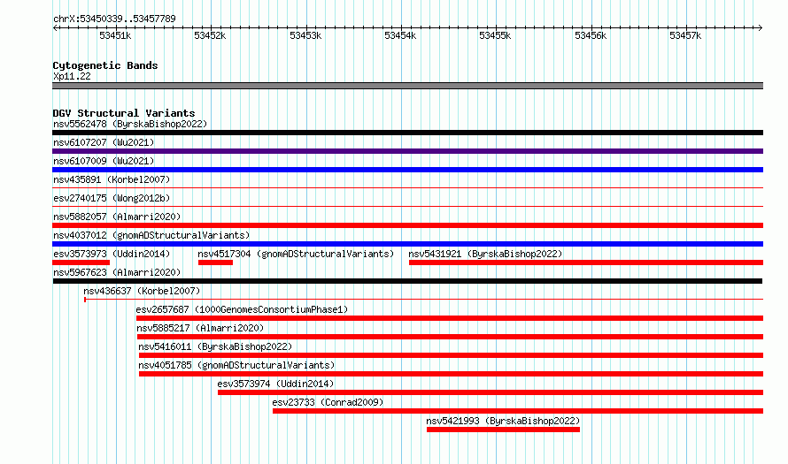Screen dimensions: 788x464
Task: Open nsv4051785 (gnomADStructuralVariants) label
Action: click(236, 365)
